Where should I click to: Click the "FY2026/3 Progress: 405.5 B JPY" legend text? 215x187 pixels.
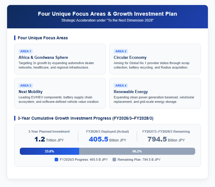pyautogui.click(x=84, y=160)
